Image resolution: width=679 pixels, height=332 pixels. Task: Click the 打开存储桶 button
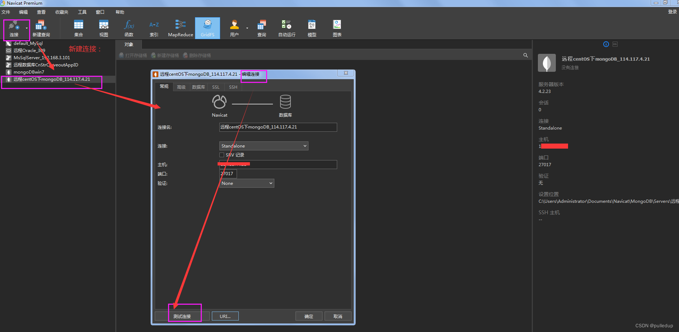[x=133, y=55]
